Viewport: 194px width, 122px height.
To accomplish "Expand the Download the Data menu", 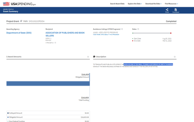I will [x=153, y=4].
